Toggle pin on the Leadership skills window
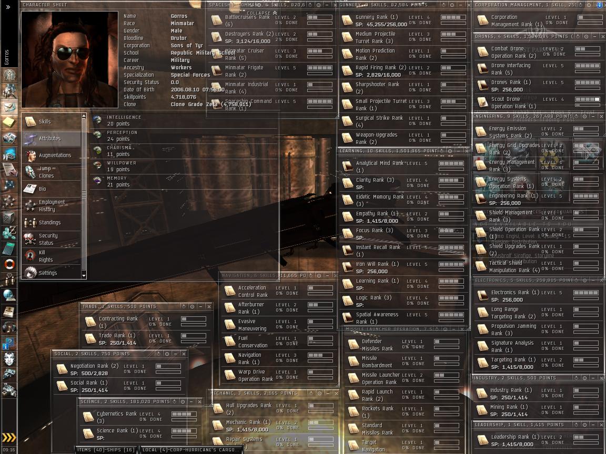Screen dimensions: 606x454 (x=585, y=425)
